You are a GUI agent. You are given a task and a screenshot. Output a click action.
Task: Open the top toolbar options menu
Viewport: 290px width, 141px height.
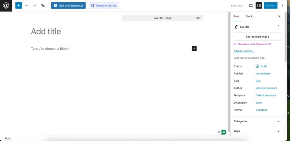coord(282,5)
